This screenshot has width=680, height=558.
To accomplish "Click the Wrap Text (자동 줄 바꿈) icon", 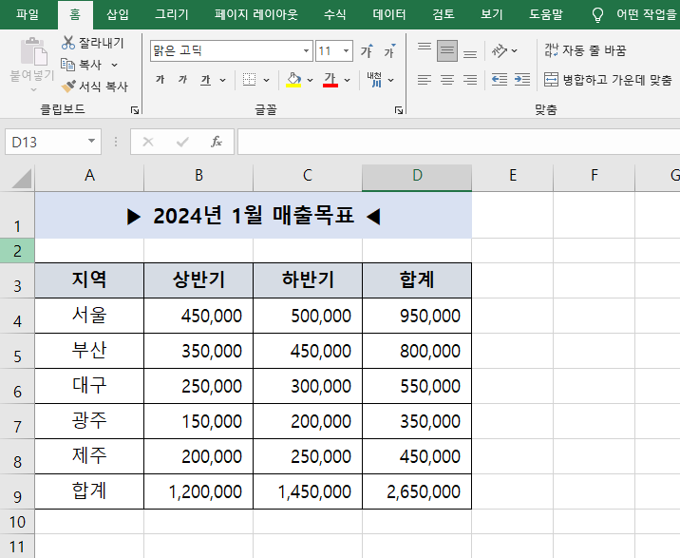I will click(x=551, y=50).
